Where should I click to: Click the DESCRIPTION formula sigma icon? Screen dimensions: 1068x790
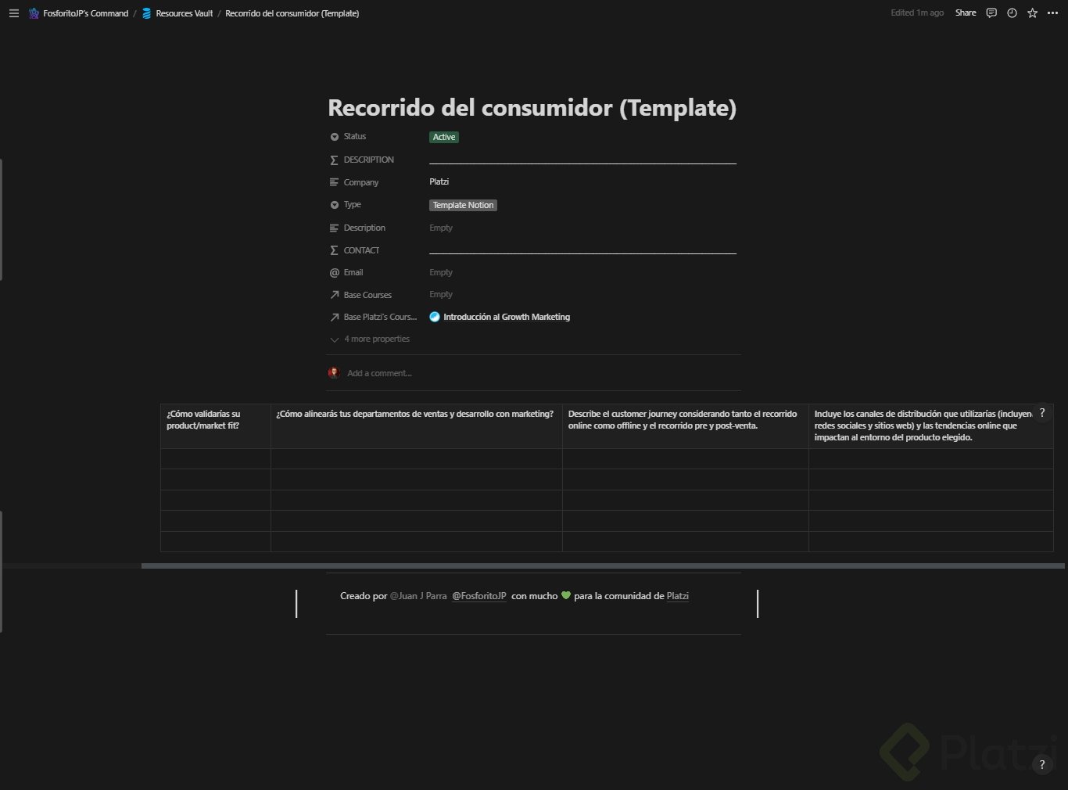pos(335,160)
